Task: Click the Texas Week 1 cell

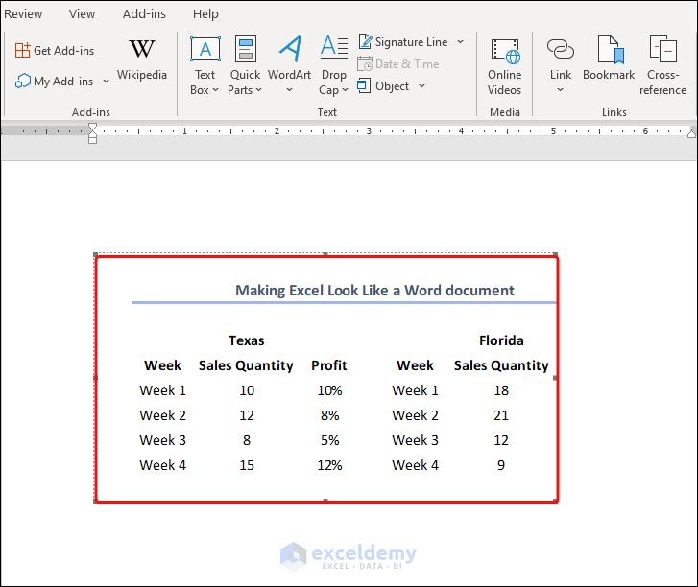Action: pos(162,390)
